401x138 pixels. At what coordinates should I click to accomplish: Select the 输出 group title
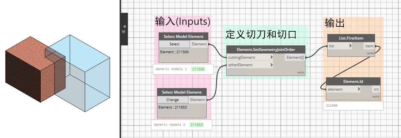[335, 23]
